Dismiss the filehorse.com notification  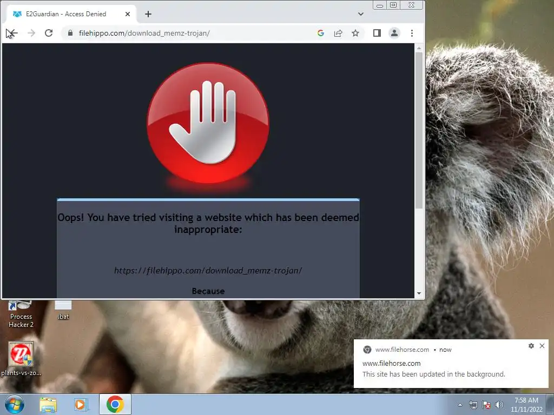542,346
